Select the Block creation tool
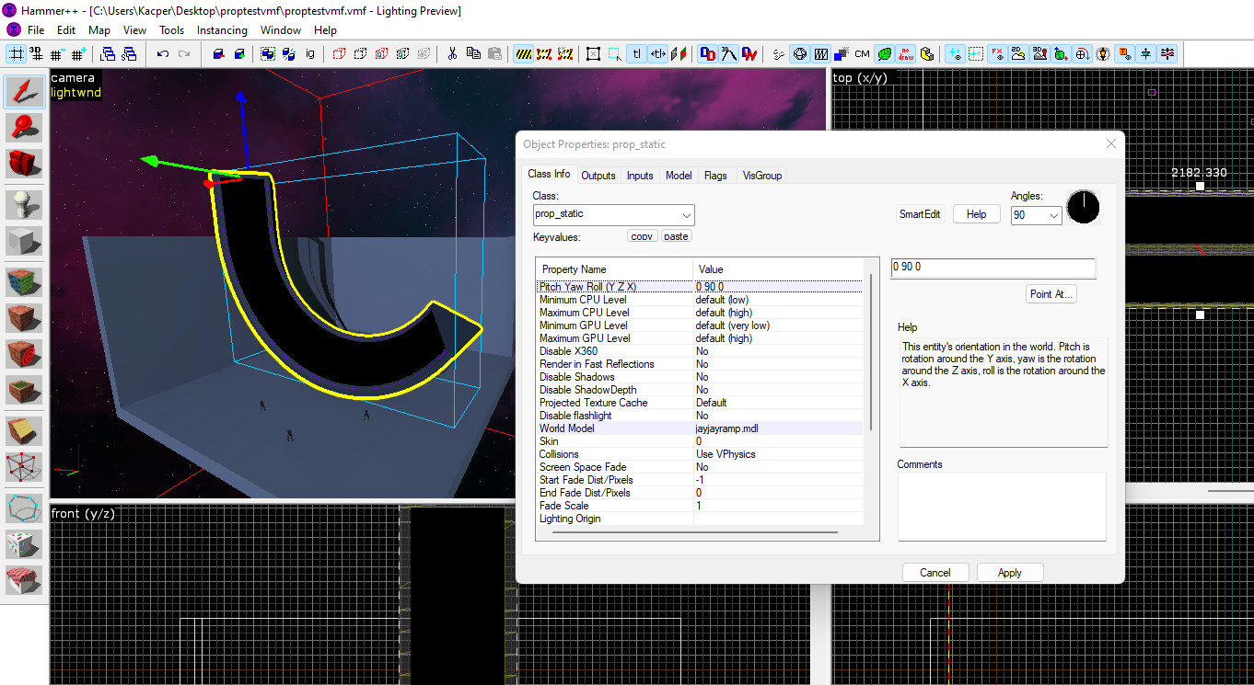1254x685 pixels. pos(24,241)
